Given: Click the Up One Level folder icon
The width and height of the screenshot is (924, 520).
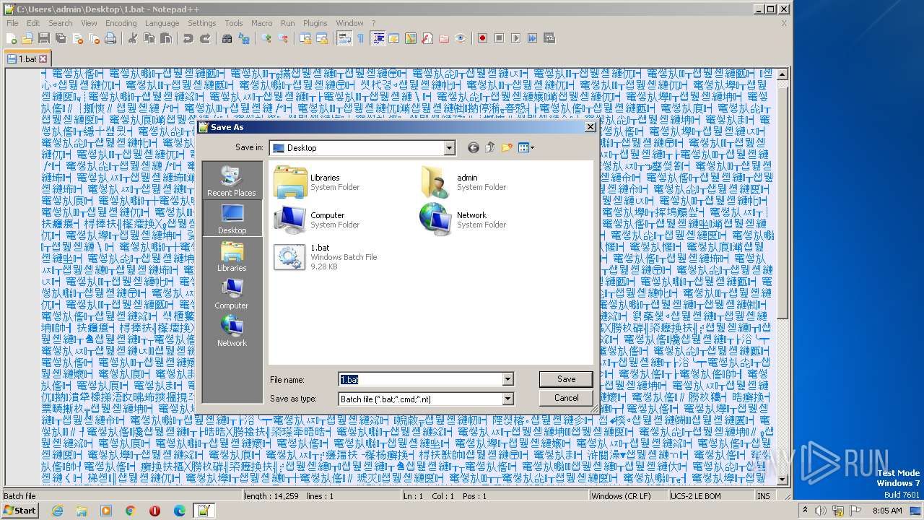Looking at the screenshot, I should (x=490, y=147).
